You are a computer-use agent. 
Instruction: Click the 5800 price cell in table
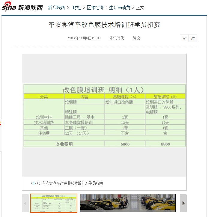coord(125,144)
